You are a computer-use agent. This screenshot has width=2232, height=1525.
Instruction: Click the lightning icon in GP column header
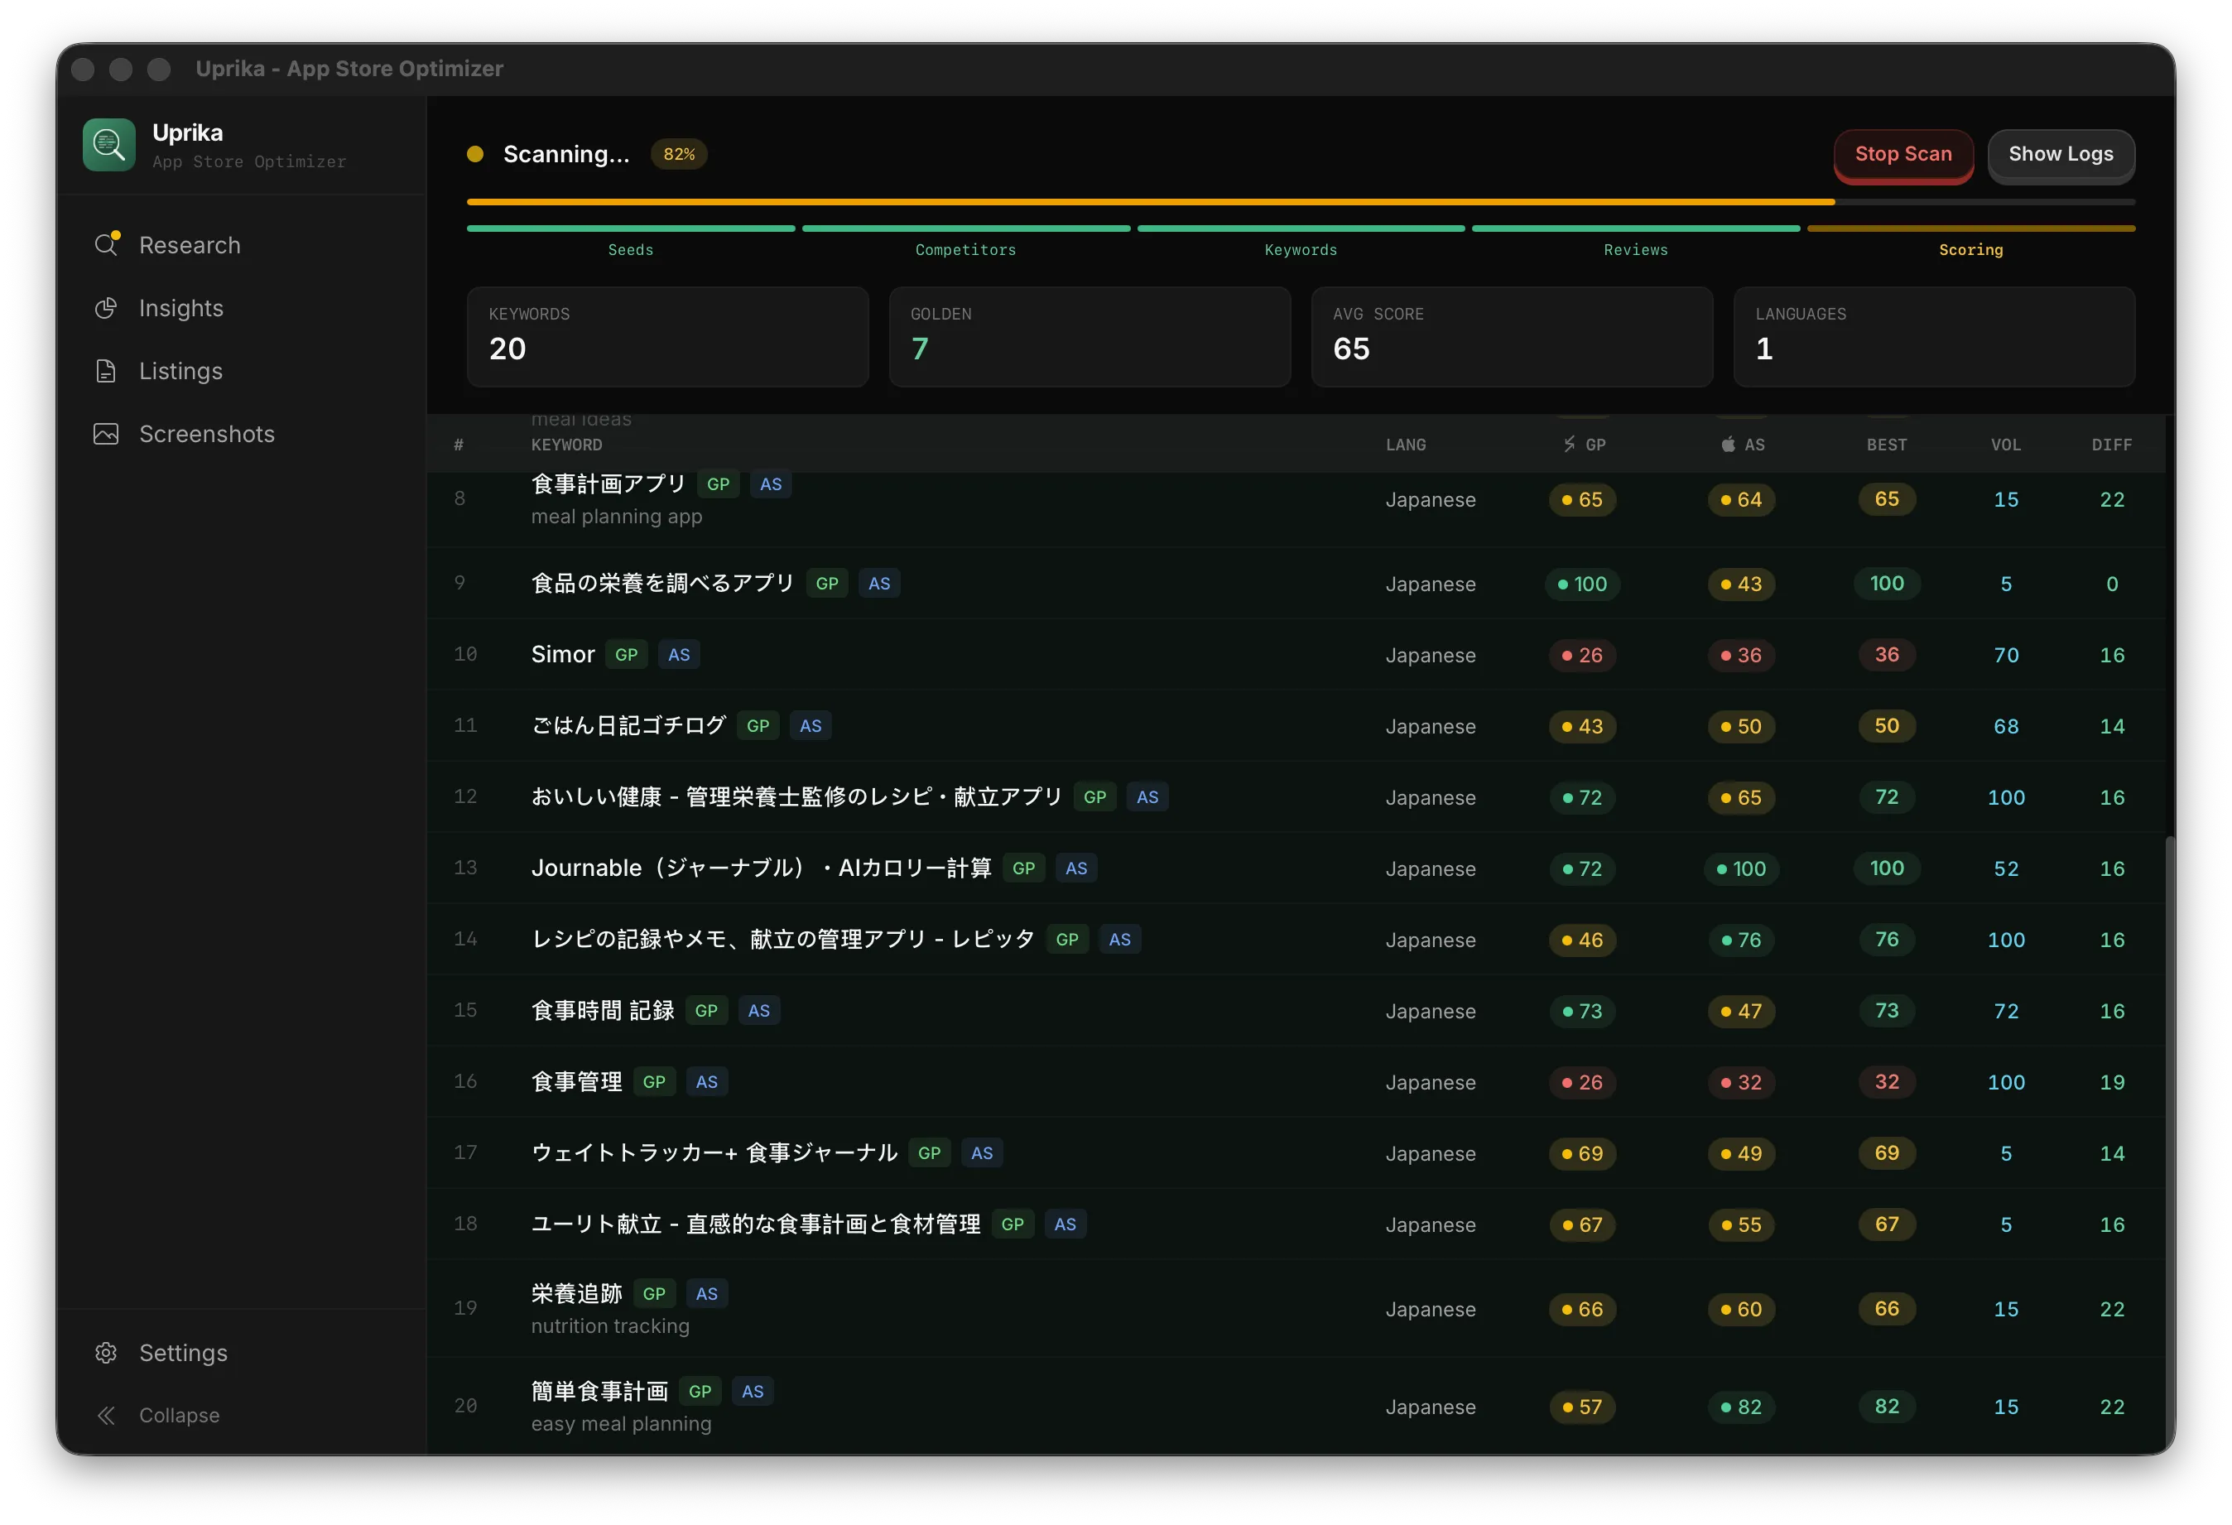tap(1568, 445)
